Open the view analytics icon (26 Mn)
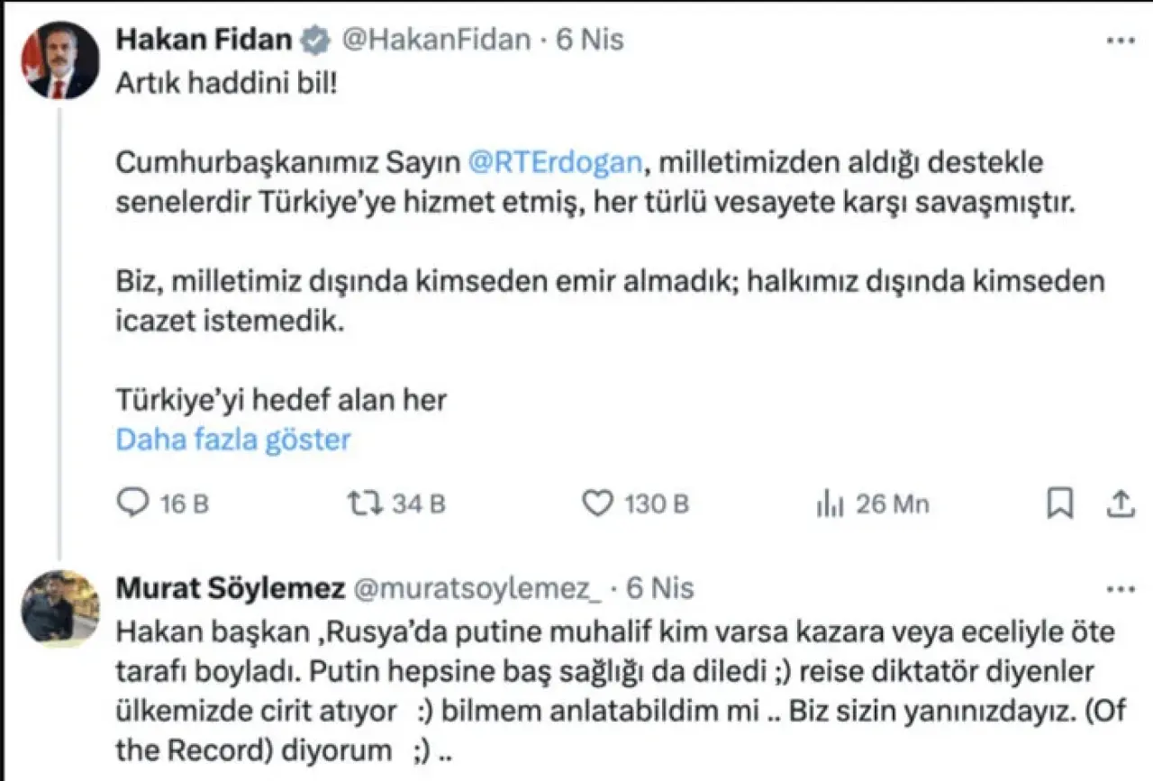The image size is (1153, 781). (829, 504)
